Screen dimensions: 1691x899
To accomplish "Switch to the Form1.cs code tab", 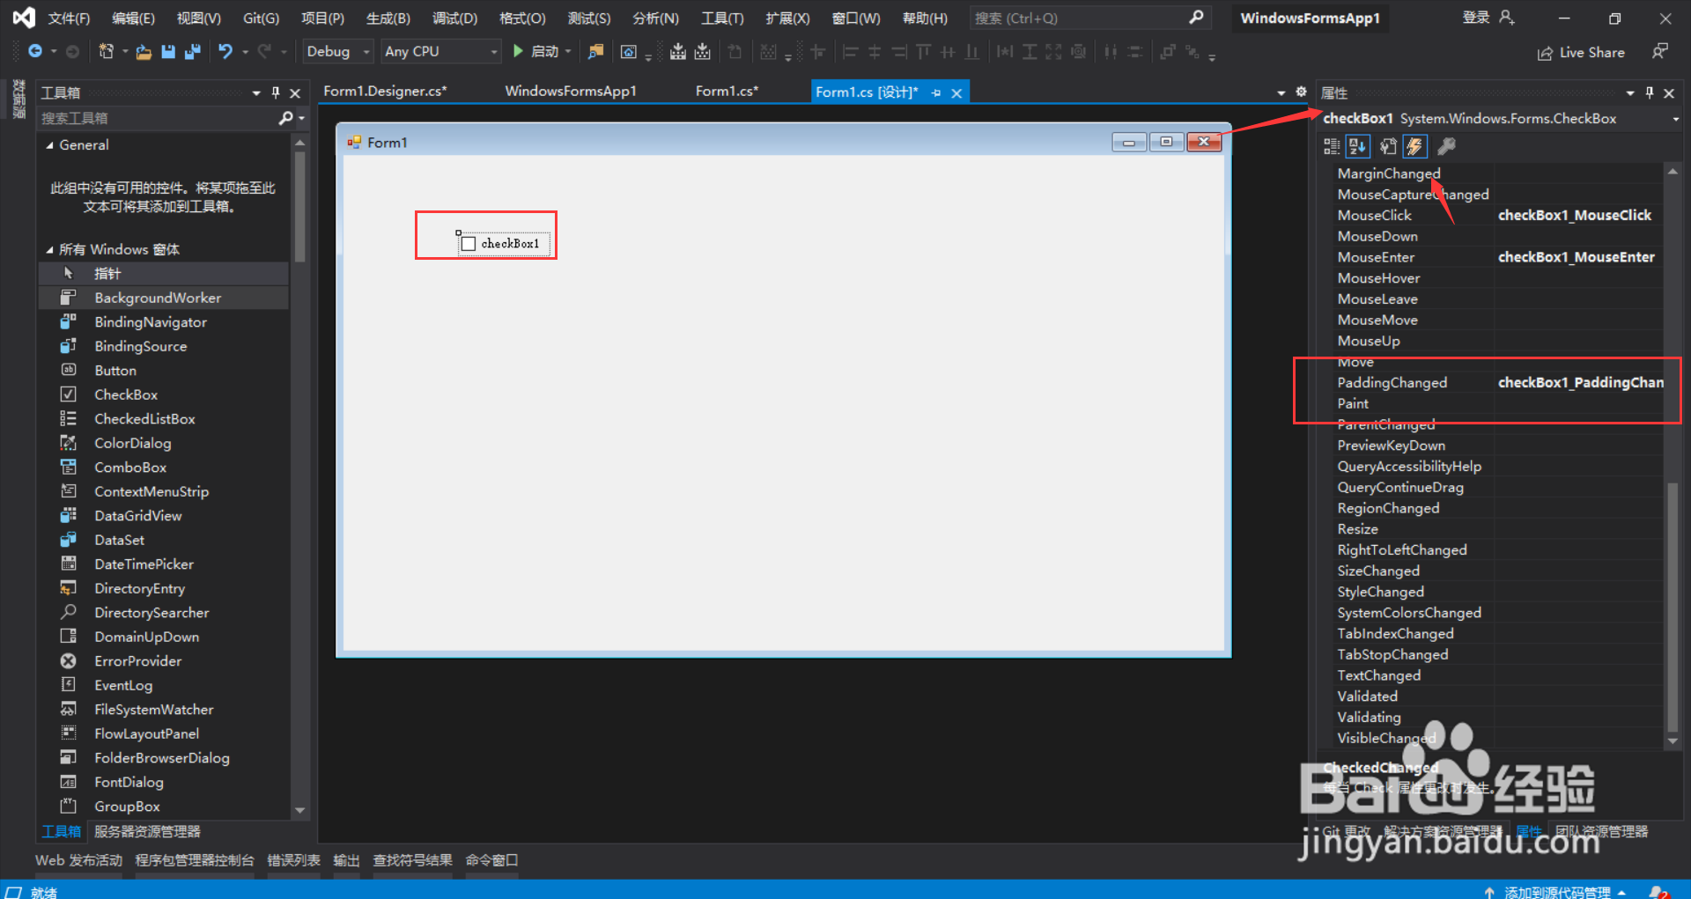I will coord(727,92).
